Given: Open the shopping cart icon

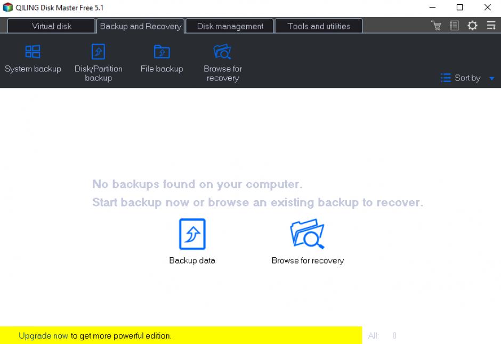Looking at the screenshot, I should pyautogui.click(x=437, y=26).
